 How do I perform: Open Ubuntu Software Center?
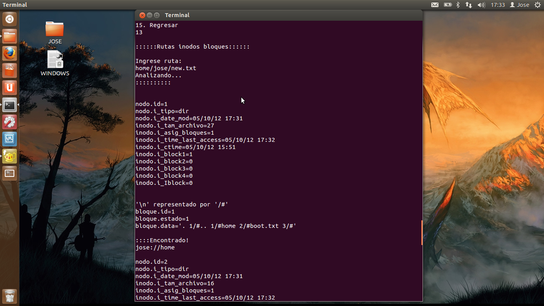[x=10, y=71]
